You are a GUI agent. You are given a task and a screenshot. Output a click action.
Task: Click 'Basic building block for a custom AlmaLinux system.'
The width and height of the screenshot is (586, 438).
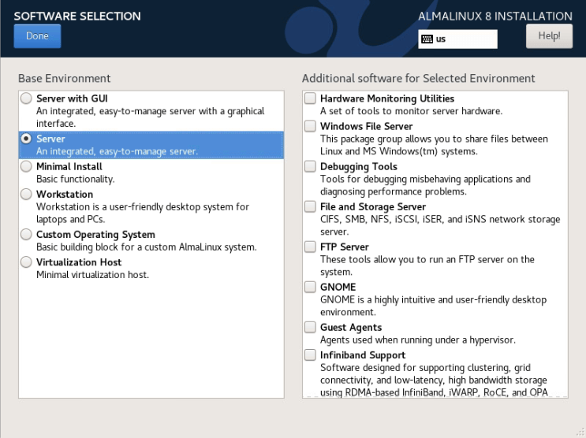(x=147, y=247)
